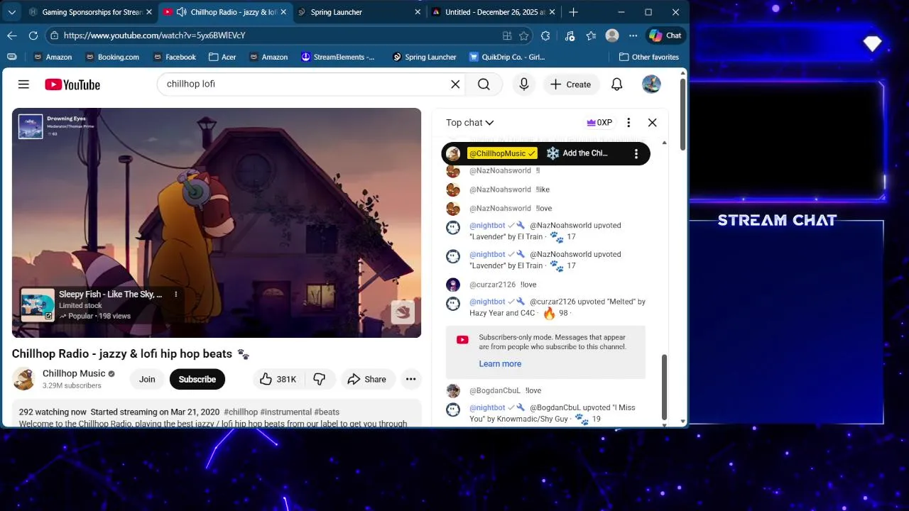Viewport: 909px width, 511px height.
Task: Go back with the browser arrow
Action: point(12,35)
